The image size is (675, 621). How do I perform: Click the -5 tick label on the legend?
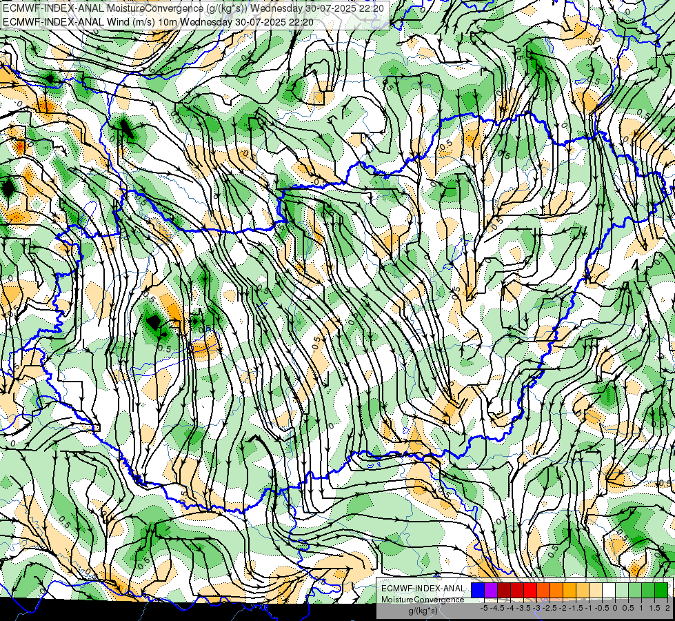point(483,608)
